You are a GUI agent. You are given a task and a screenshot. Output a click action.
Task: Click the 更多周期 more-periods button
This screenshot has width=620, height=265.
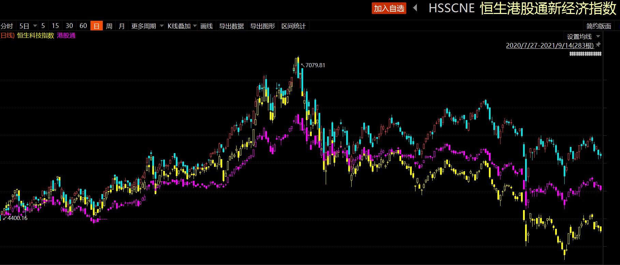coord(144,26)
